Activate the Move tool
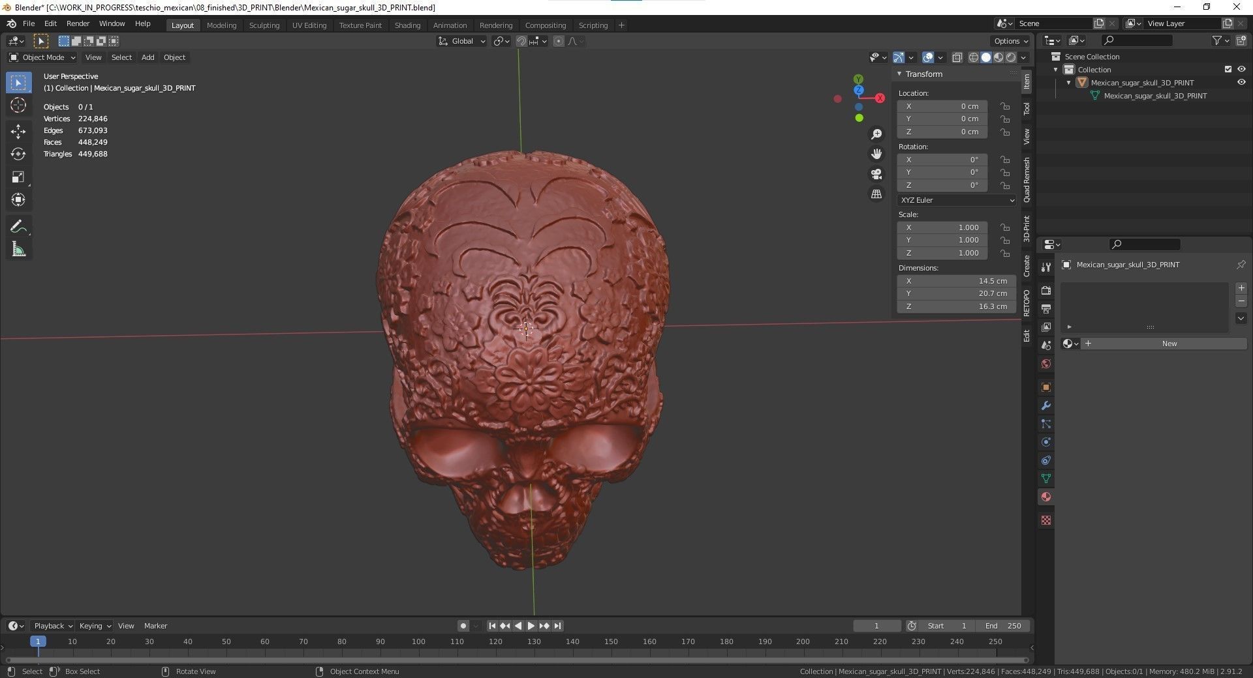Viewport: 1253px width, 678px height. pos(18,132)
